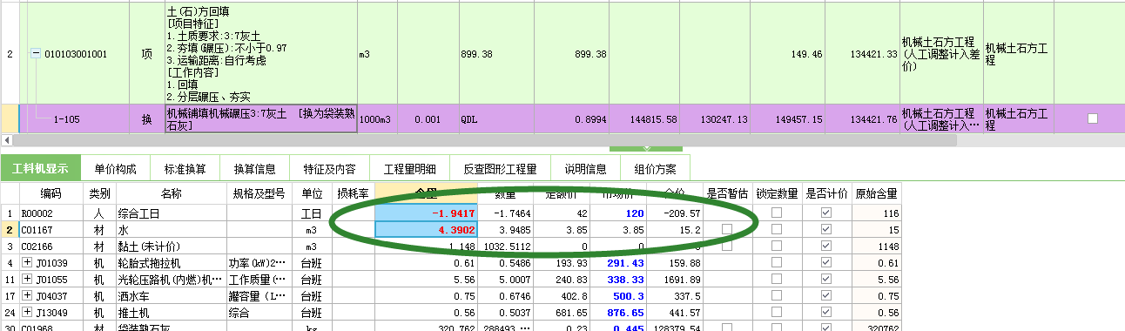Select code cell C01167
The height and width of the screenshot is (331, 1125).
[x=51, y=230]
